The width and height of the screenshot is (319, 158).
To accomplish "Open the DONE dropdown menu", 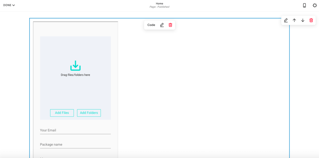I will click(9, 5).
